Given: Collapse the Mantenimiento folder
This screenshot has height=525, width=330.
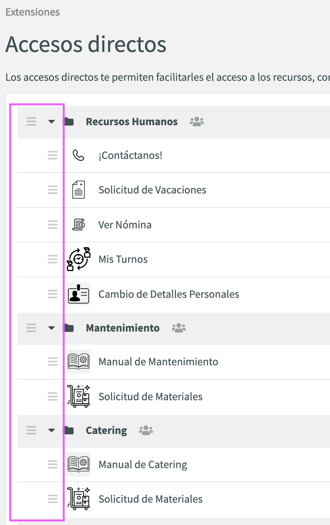Looking at the screenshot, I should pyautogui.click(x=52, y=328).
